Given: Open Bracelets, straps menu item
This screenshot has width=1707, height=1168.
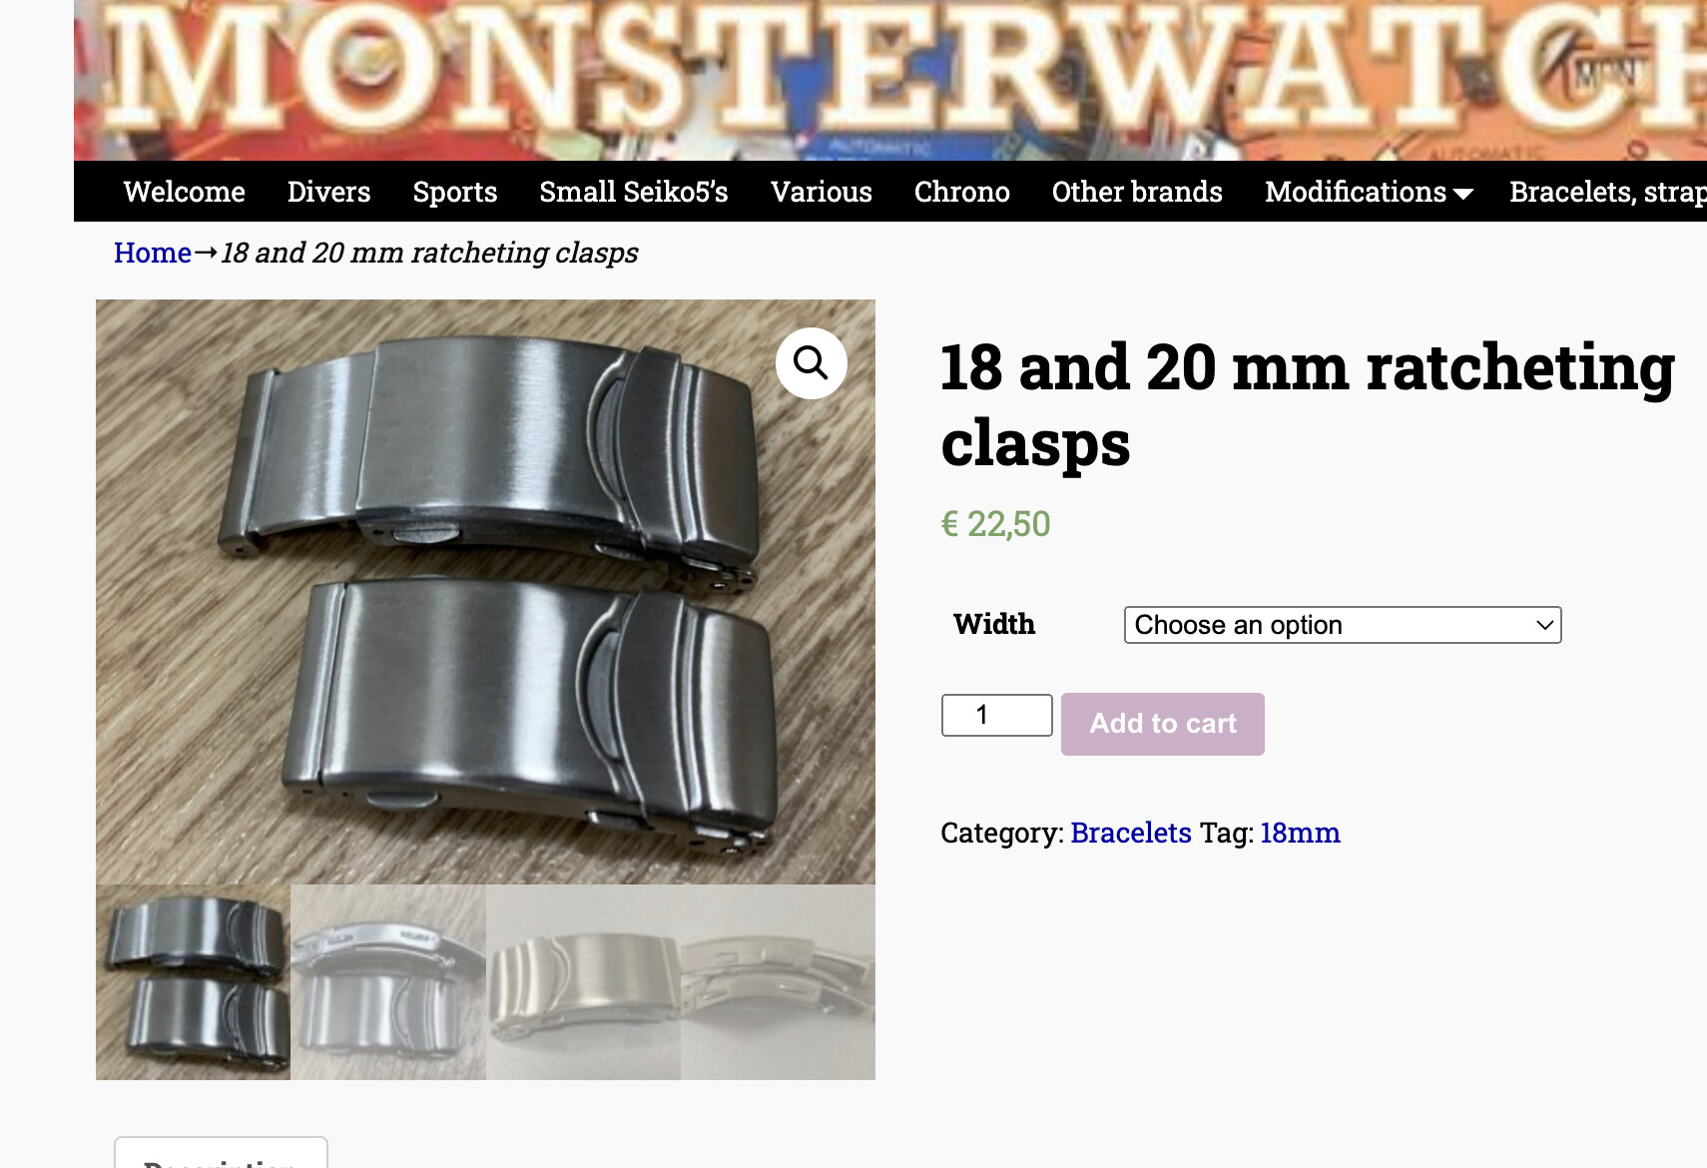Looking at the screenshot, I should click(1607, 192).
